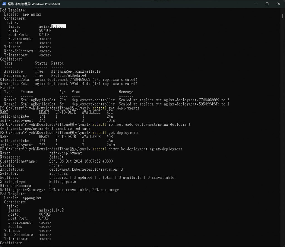The height and width of the screenshot is (247, 285).
Task: Close the Windows PowerShell window
Action: tap(279, 4)
